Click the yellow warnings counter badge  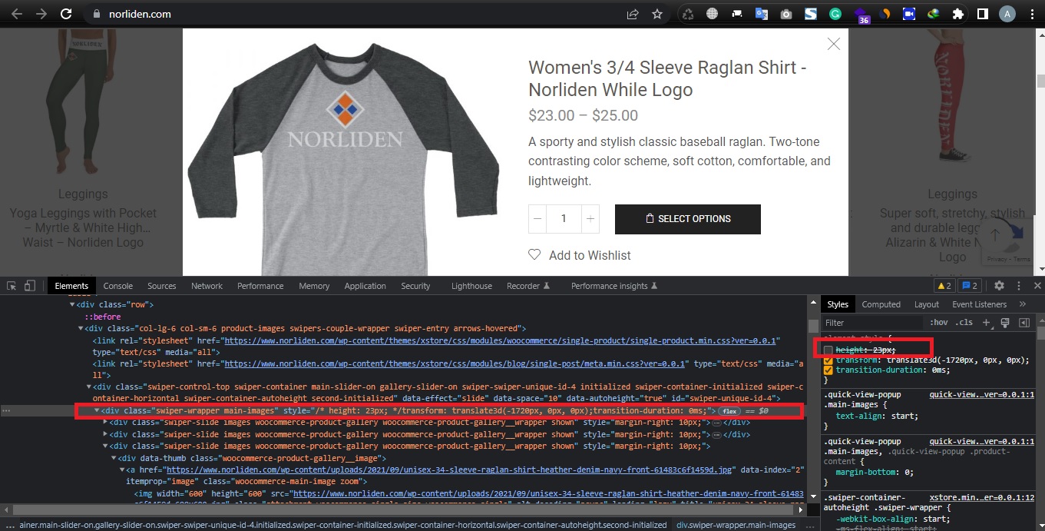[944, 286]
